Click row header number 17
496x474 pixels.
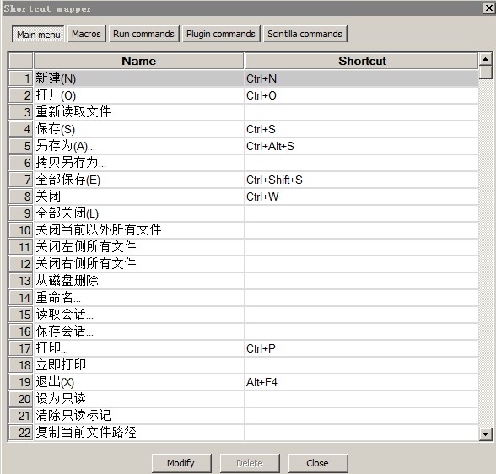pyautogui.click(x=21, y=348)
